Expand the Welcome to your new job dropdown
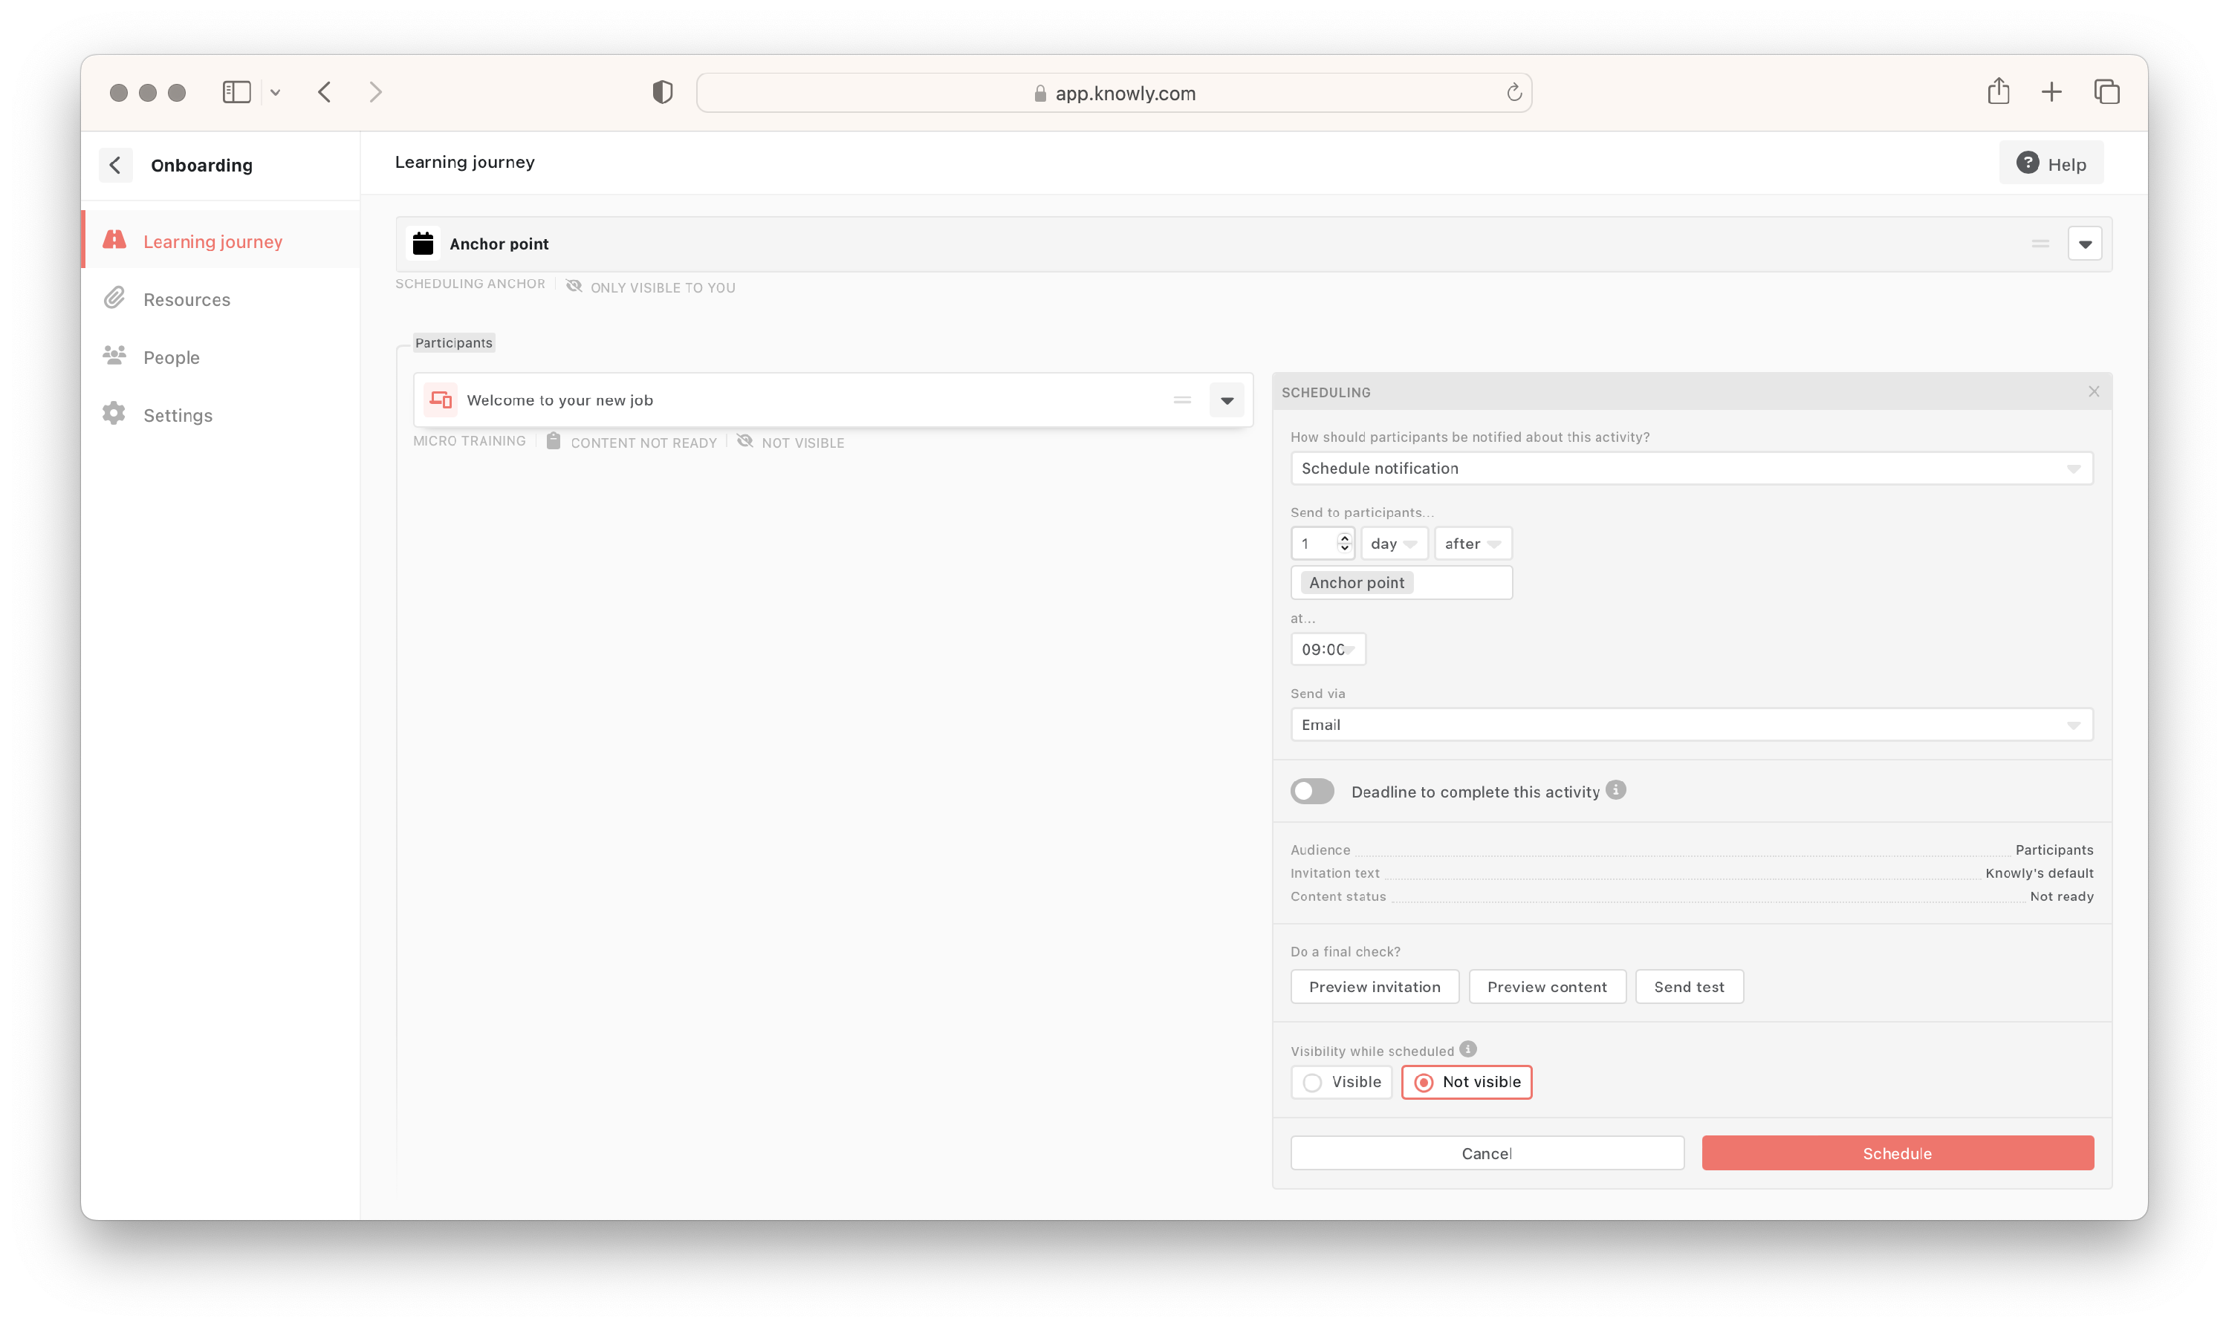Screen dimensions: 2229x1327 pyautogui.click(x=1227, y=400)
